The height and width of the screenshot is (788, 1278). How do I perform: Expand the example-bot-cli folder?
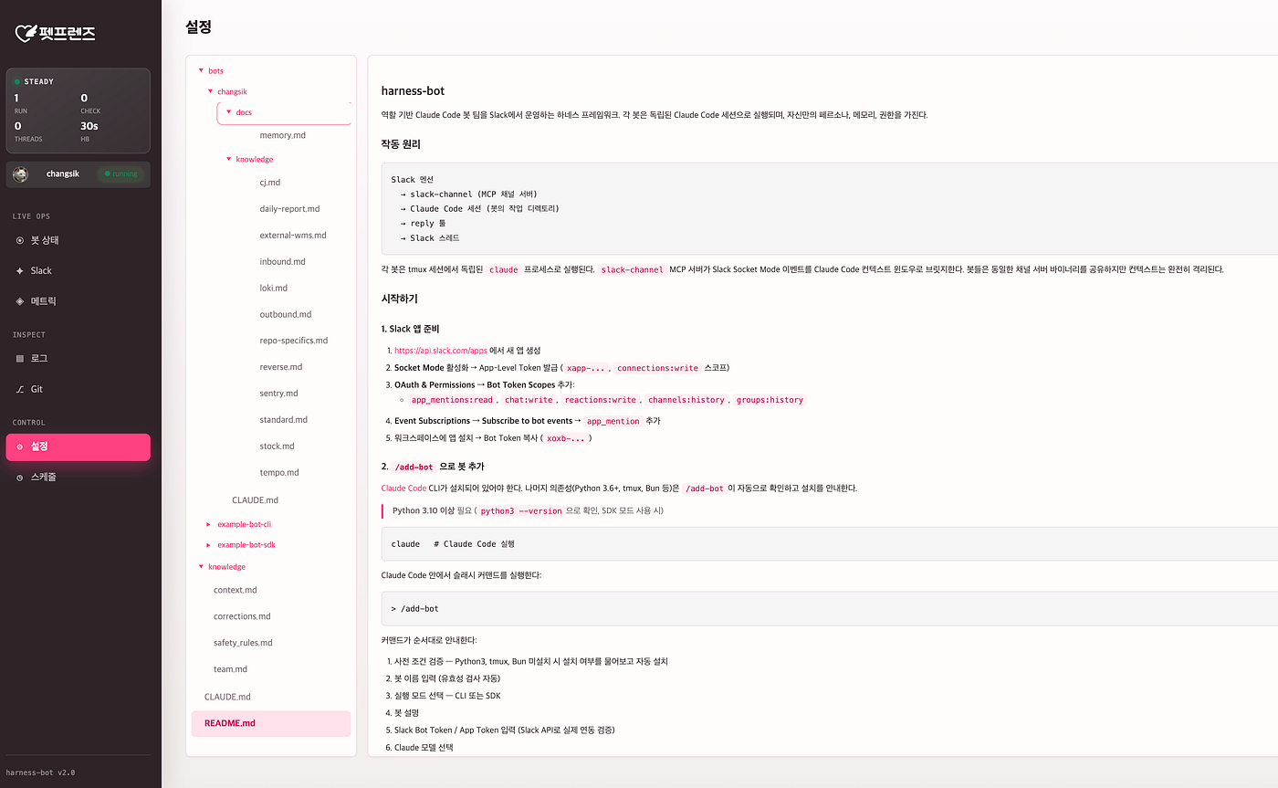coord(210,524)
